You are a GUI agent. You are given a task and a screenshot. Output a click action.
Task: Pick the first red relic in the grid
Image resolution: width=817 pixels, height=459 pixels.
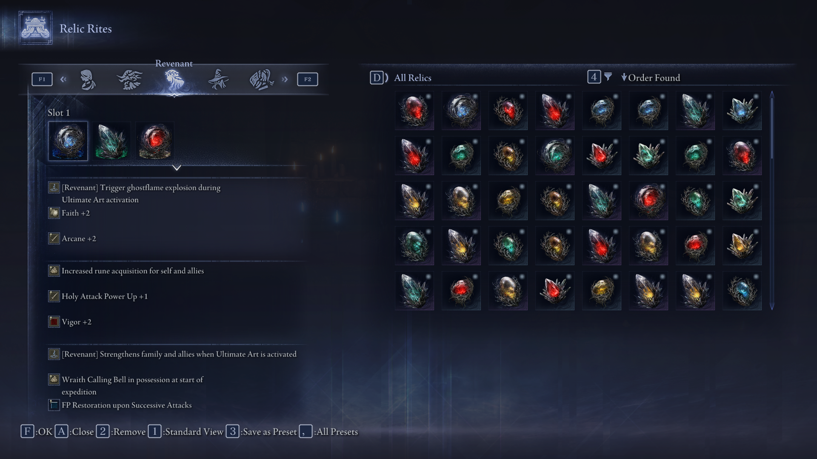(x=414, y=110)
